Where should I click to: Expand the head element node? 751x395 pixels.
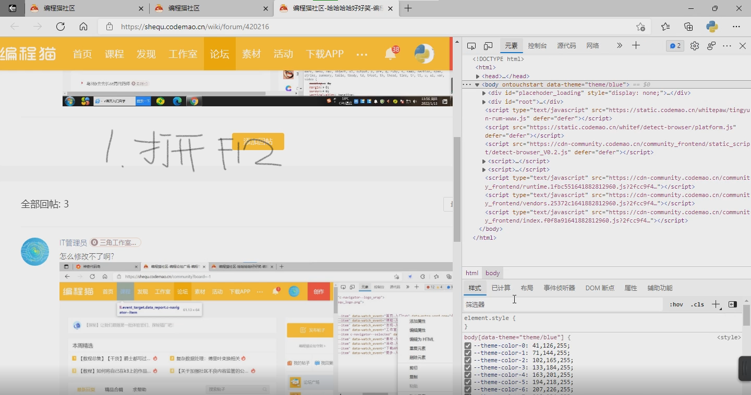pos(478,76)
